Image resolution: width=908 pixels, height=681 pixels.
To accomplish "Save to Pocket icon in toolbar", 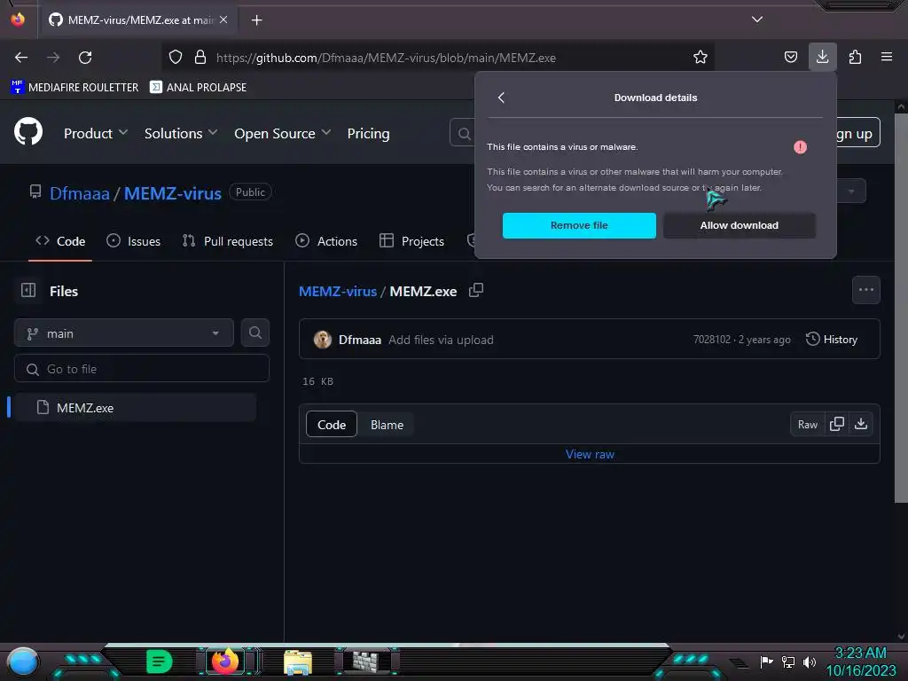I will pos(790,57).
